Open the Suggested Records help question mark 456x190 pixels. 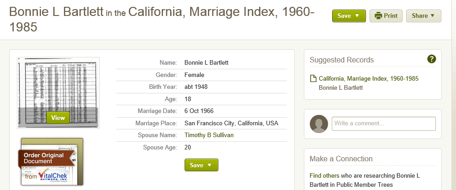coord(432,59)
